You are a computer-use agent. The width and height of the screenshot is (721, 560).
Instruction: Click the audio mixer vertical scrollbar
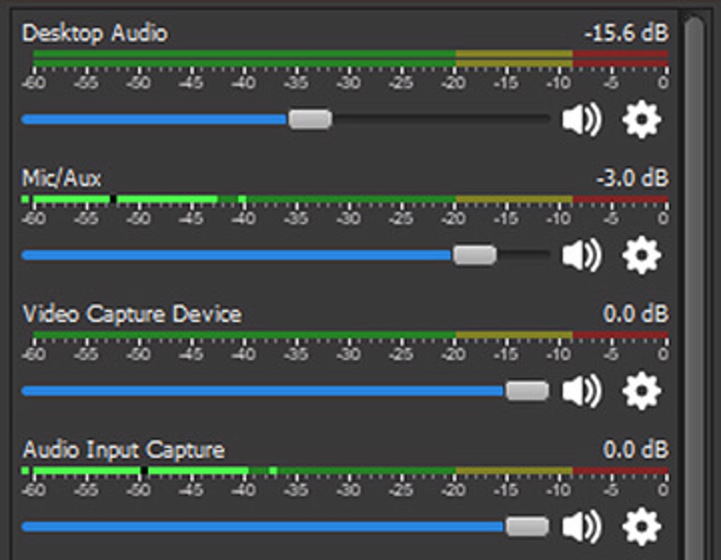(x=694, y=282)
